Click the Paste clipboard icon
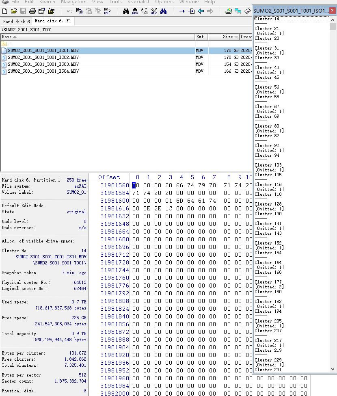 click(x=89, y=11)
